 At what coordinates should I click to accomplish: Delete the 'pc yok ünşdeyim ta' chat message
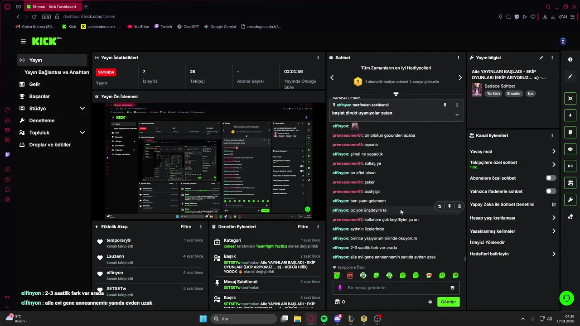(x=459, y=206)
